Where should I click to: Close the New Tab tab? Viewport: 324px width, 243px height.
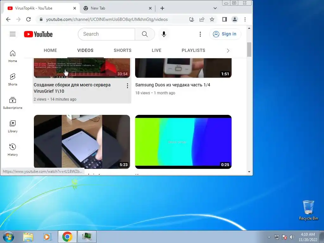[150, 8]
